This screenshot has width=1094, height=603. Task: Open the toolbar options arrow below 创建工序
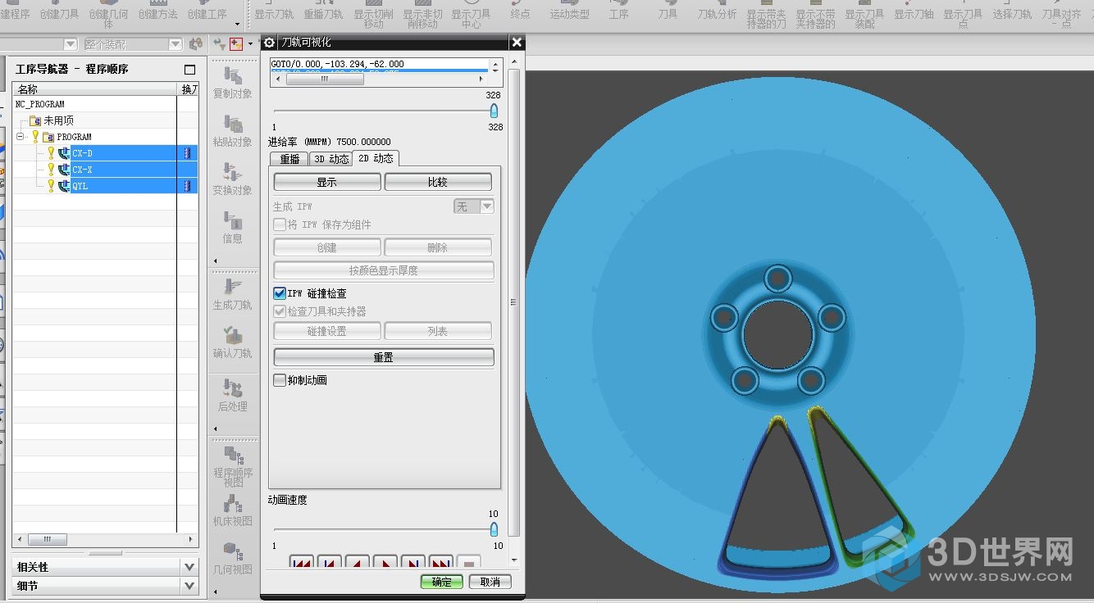click(238, 25)
